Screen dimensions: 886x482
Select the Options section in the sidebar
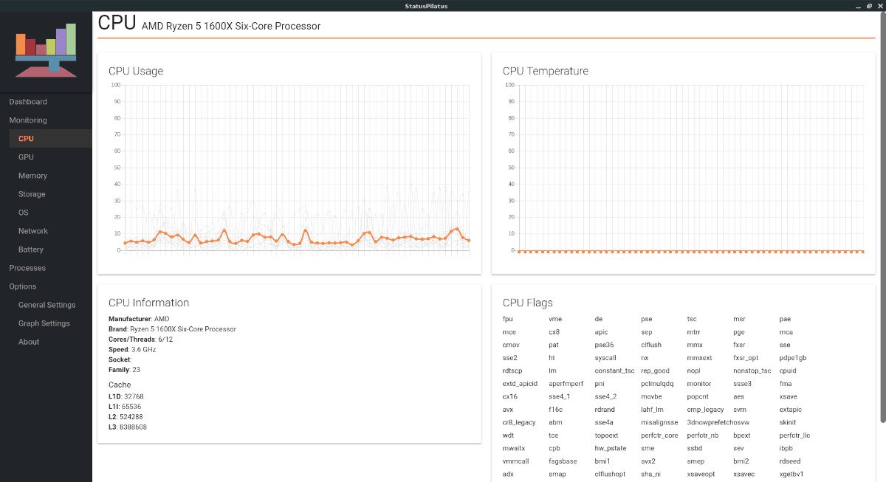(23, 286)
